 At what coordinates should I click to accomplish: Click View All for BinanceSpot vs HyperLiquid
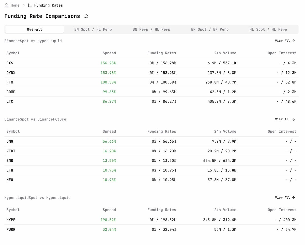point(285,41)
